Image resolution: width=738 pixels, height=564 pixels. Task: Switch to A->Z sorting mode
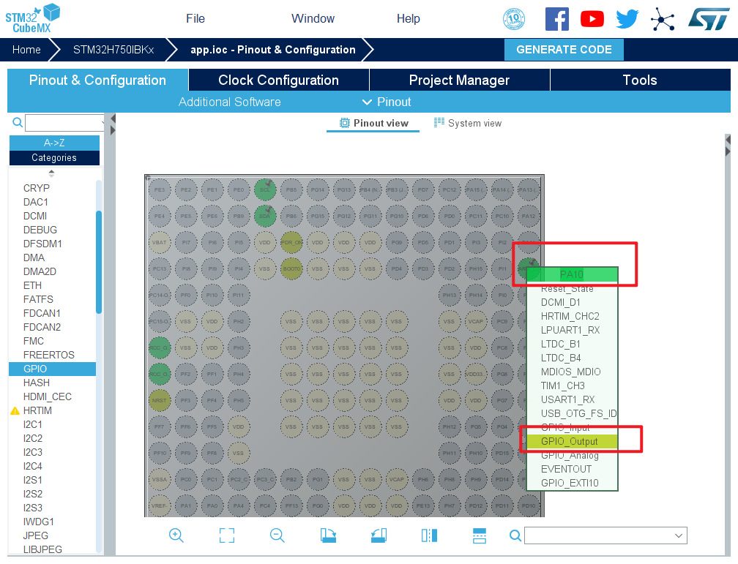[x=54, y=143]
